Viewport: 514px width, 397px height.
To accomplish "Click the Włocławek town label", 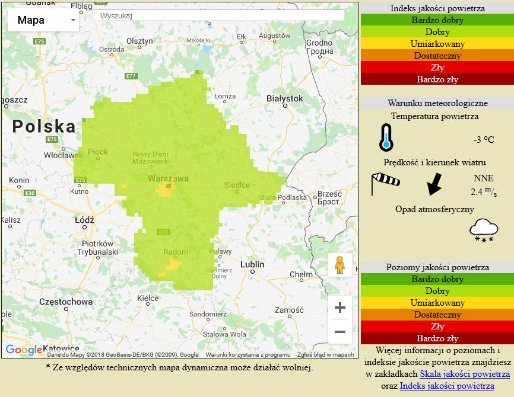I will point(64,155).
